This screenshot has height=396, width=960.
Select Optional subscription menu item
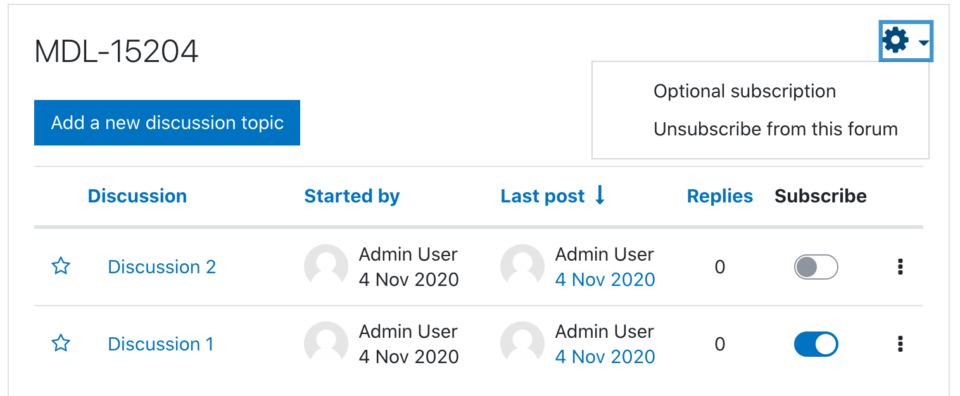pyautogui.click(x=745, y=91)
